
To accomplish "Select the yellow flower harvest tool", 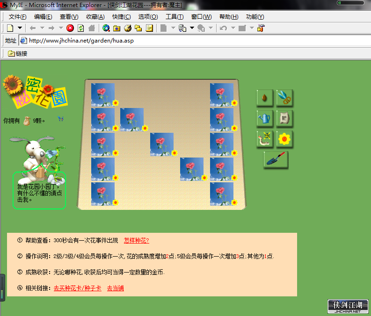I will pyautogui.click(x=284, y=139).
